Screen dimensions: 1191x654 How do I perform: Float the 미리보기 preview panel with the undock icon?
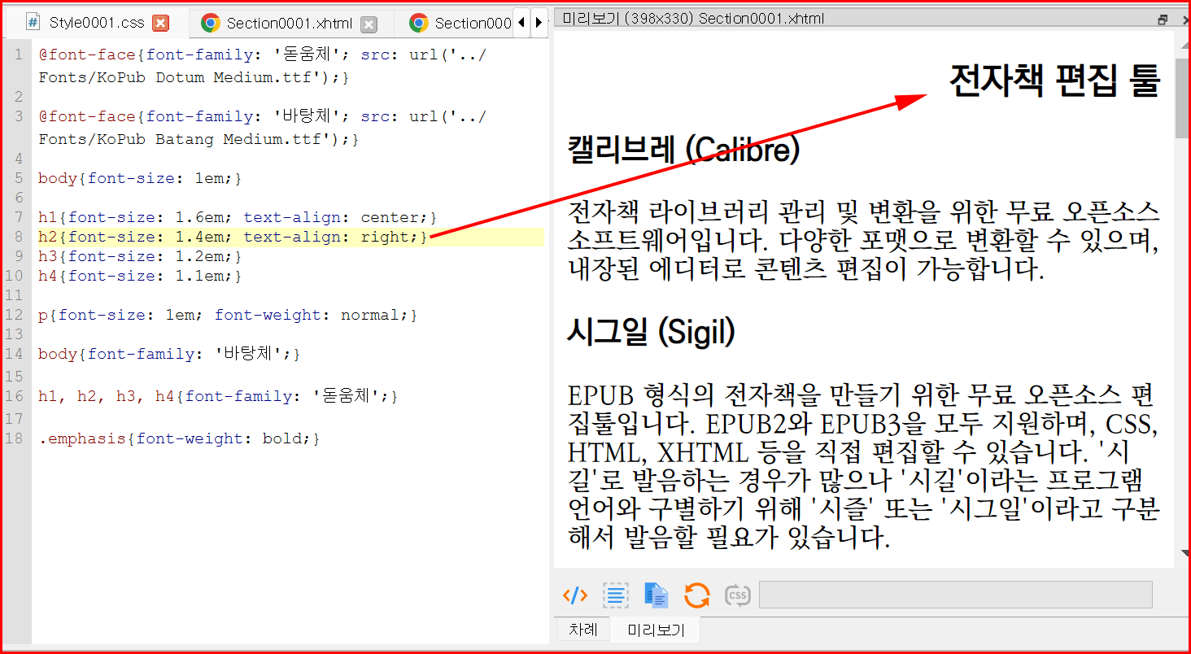pyautogui.click(x=1163, y=20)
